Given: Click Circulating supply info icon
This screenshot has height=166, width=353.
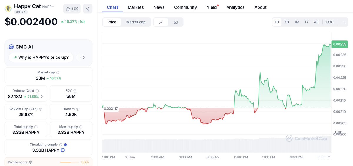Looking at the screenshot, I should click(x=61, y=145).
